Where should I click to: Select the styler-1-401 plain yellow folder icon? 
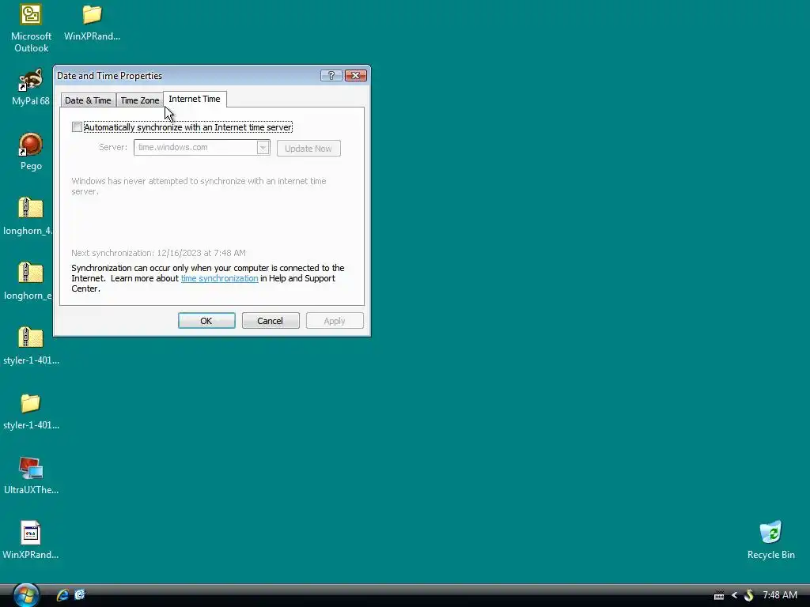point(31,404)
